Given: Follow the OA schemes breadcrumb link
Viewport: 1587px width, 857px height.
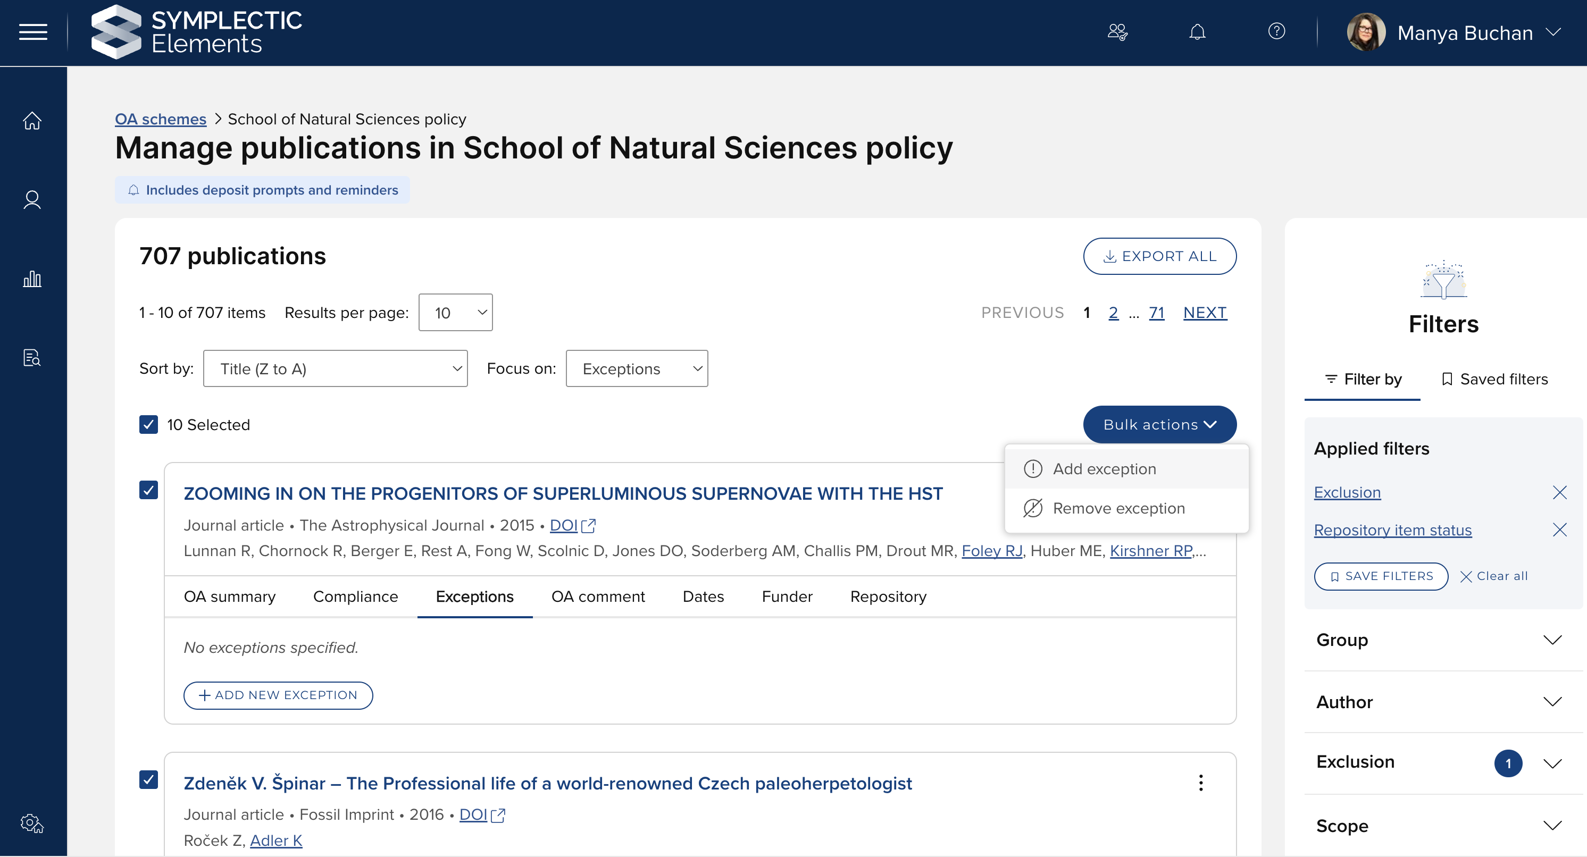Looking at the screenshot, I should click(160, 119).
